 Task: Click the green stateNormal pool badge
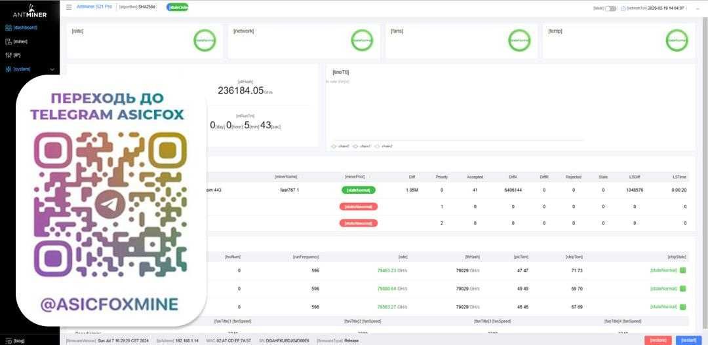(359, 191)
